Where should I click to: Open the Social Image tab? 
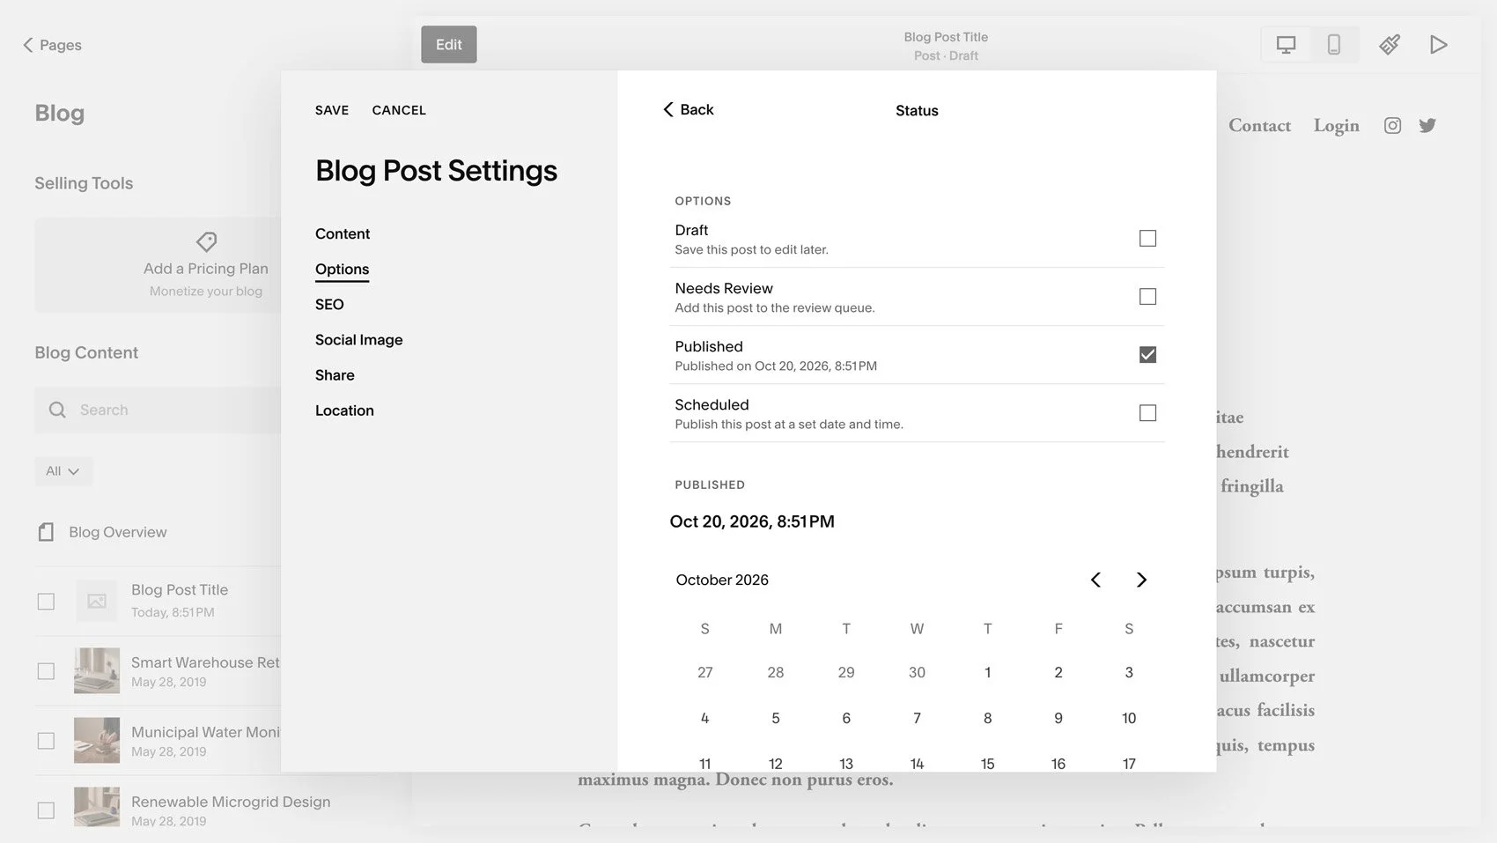[x=358, y=340]
